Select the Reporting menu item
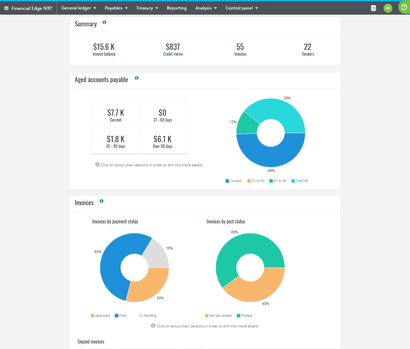Image resolution: width=410 pixels, height=349 pixels. click(x=177, y=7)
